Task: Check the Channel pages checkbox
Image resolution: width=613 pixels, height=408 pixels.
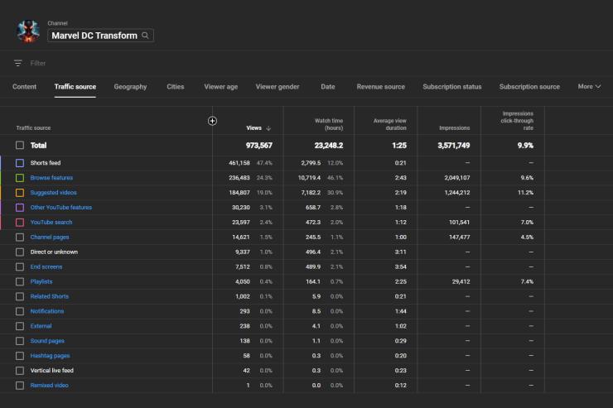Action: 20,237
